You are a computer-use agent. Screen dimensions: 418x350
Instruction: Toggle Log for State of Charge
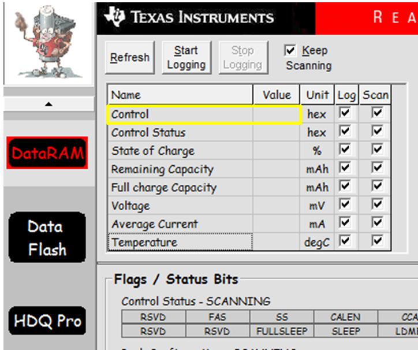pos(345,149)
